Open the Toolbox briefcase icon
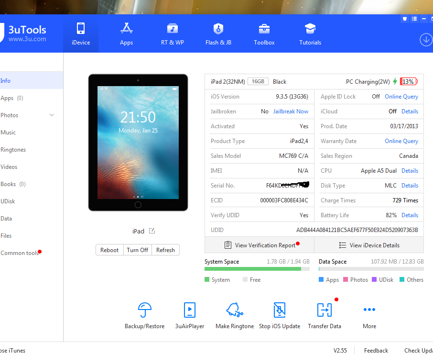The image size is (433, 354). pos(264,29)
